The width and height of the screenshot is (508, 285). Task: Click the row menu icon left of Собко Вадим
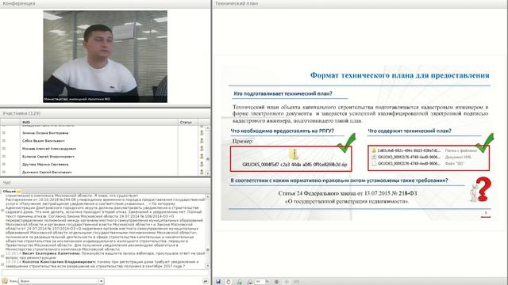tap(4, 141)
